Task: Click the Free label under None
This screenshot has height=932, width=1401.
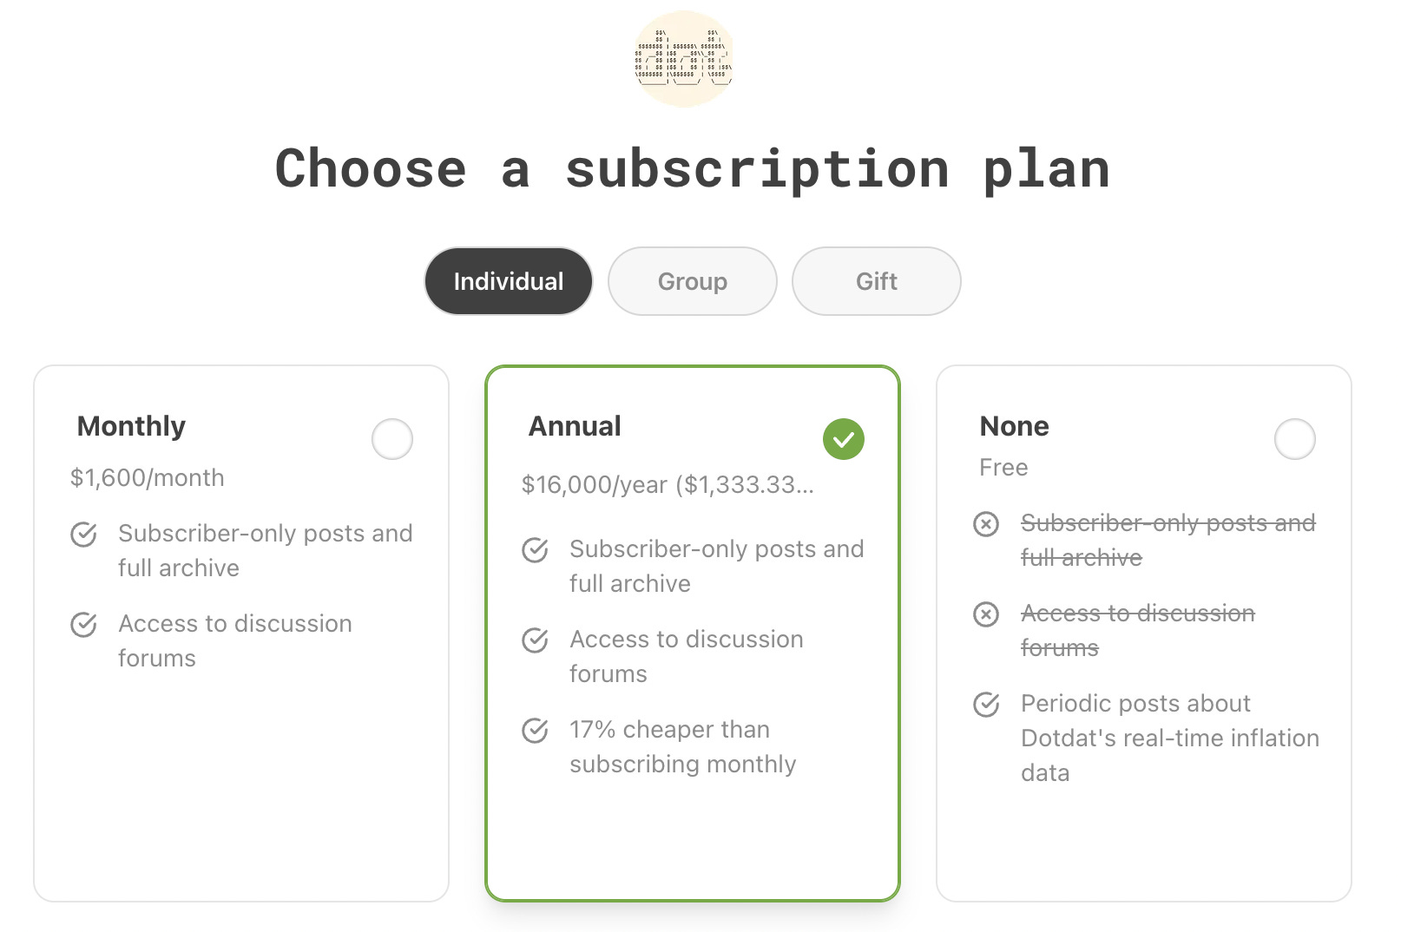Action: coord(1003,467)
